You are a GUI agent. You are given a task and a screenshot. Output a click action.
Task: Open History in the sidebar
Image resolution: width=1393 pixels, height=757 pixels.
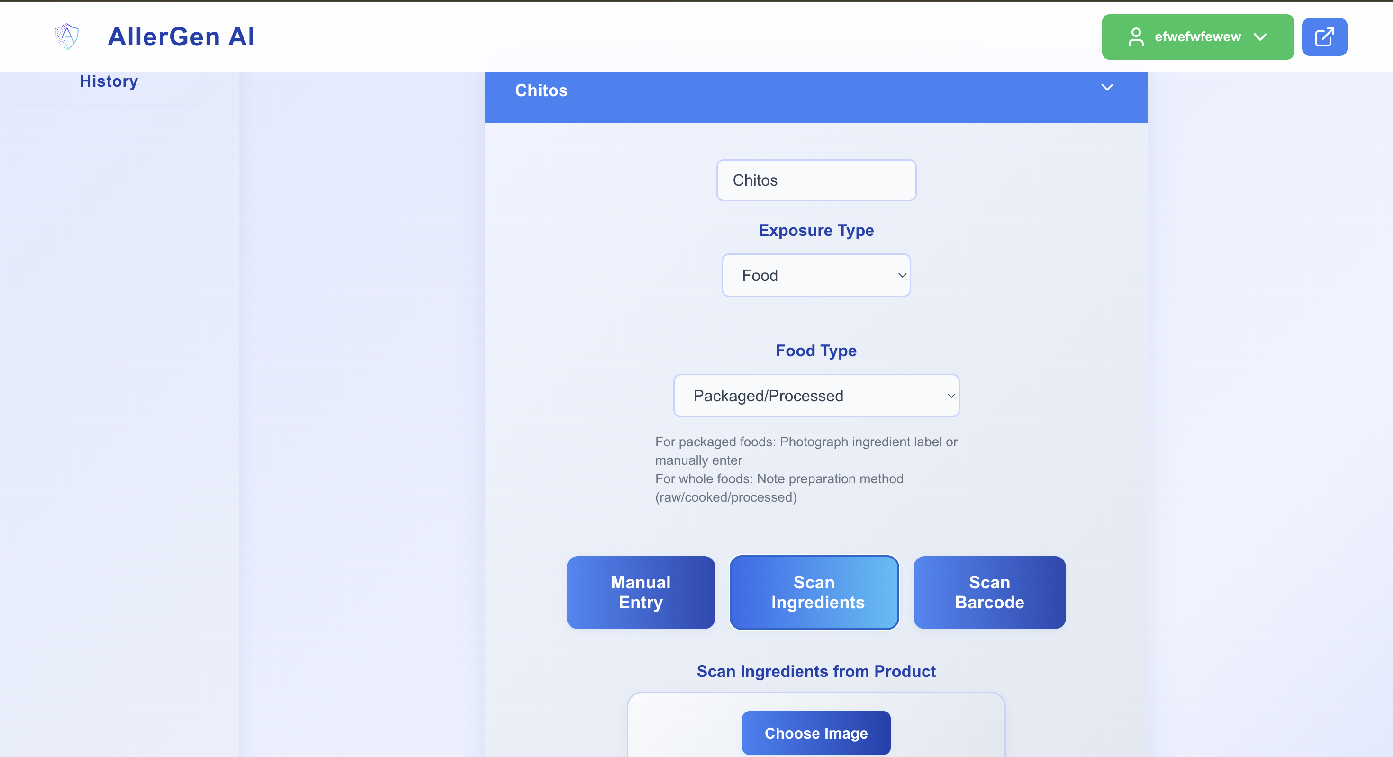pos(109,81)
